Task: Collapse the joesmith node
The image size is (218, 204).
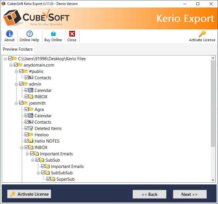Action: [16, 103]
